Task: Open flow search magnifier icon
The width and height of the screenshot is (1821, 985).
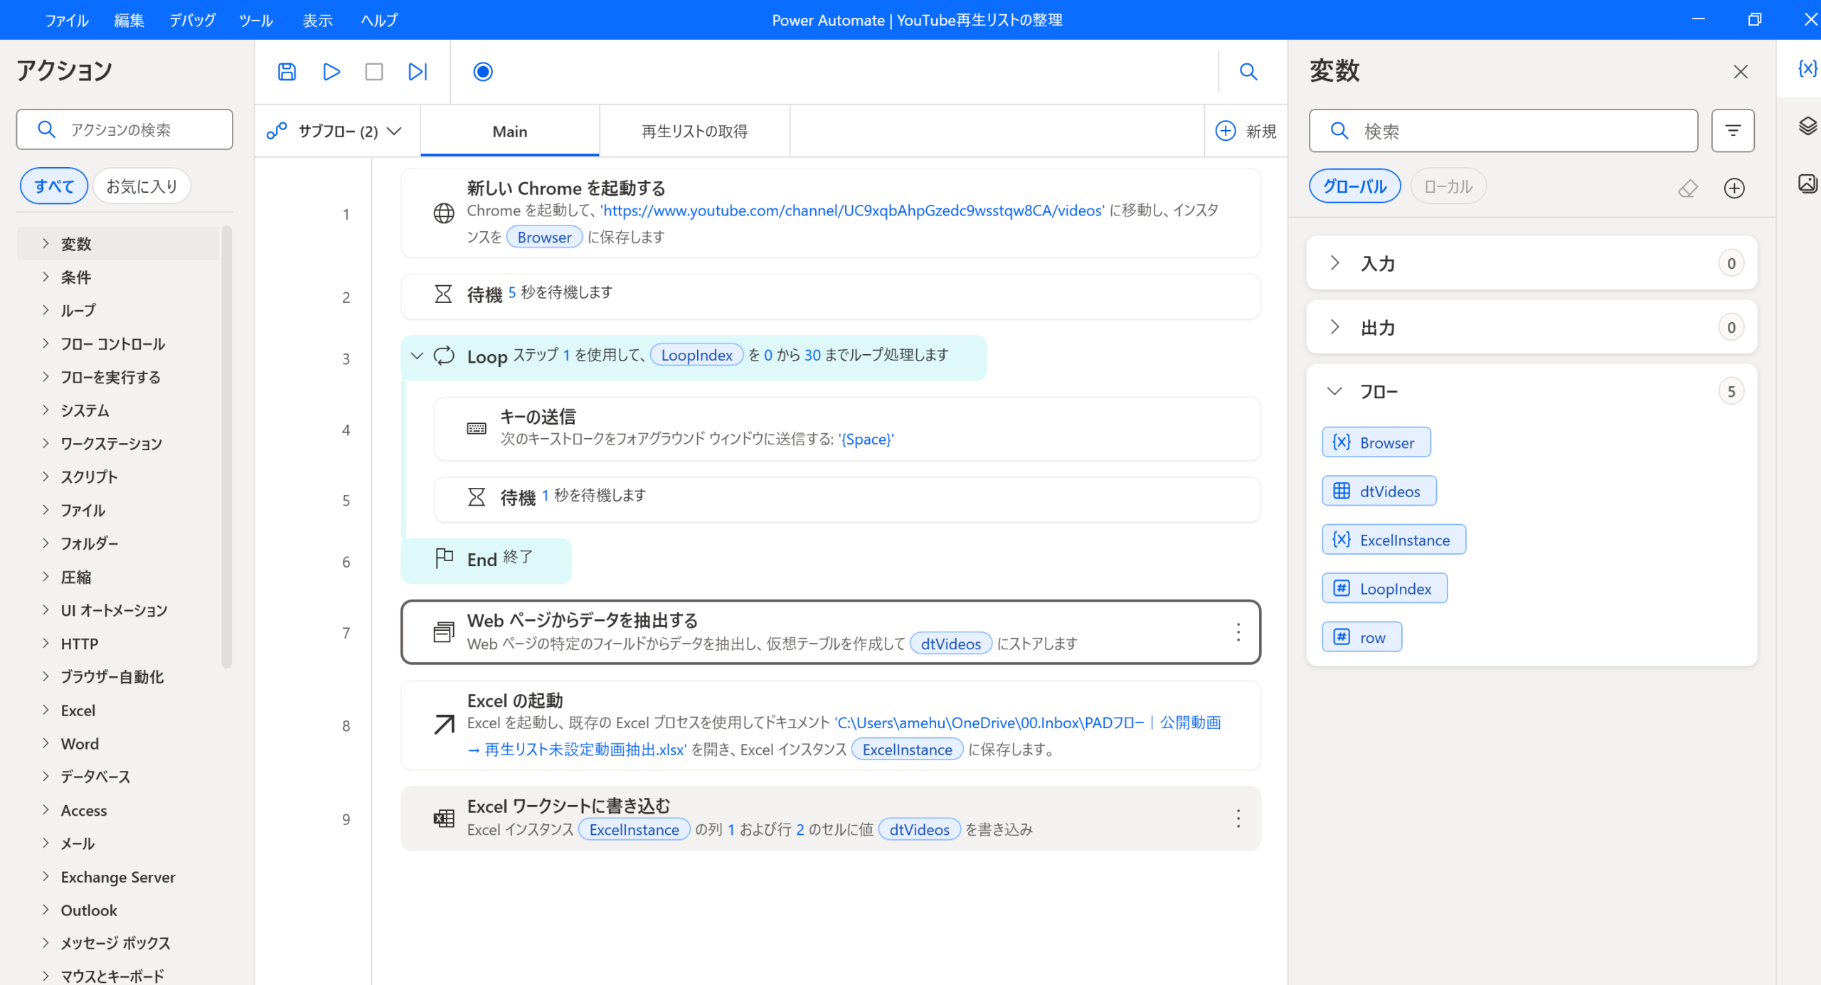Action: [x=1248, y=72]
